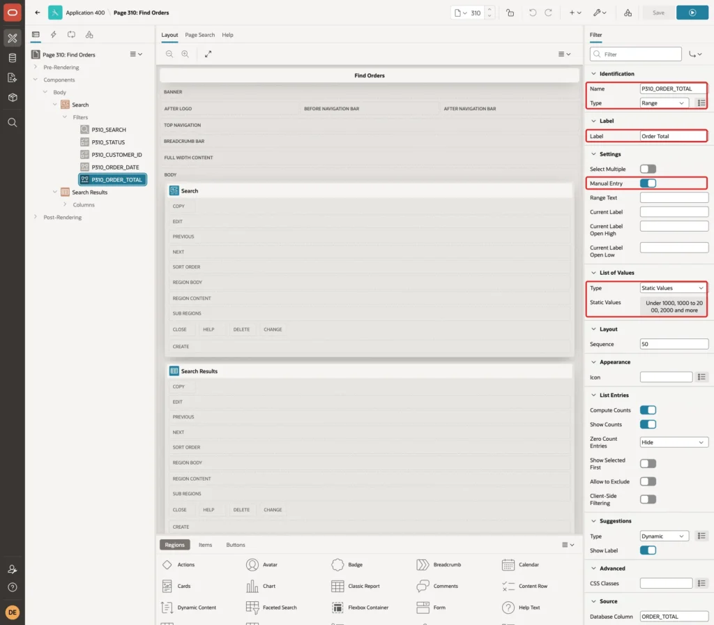The image size is (714, 625).
Task: Collapse the Identification section
Action: click(593, 74)
